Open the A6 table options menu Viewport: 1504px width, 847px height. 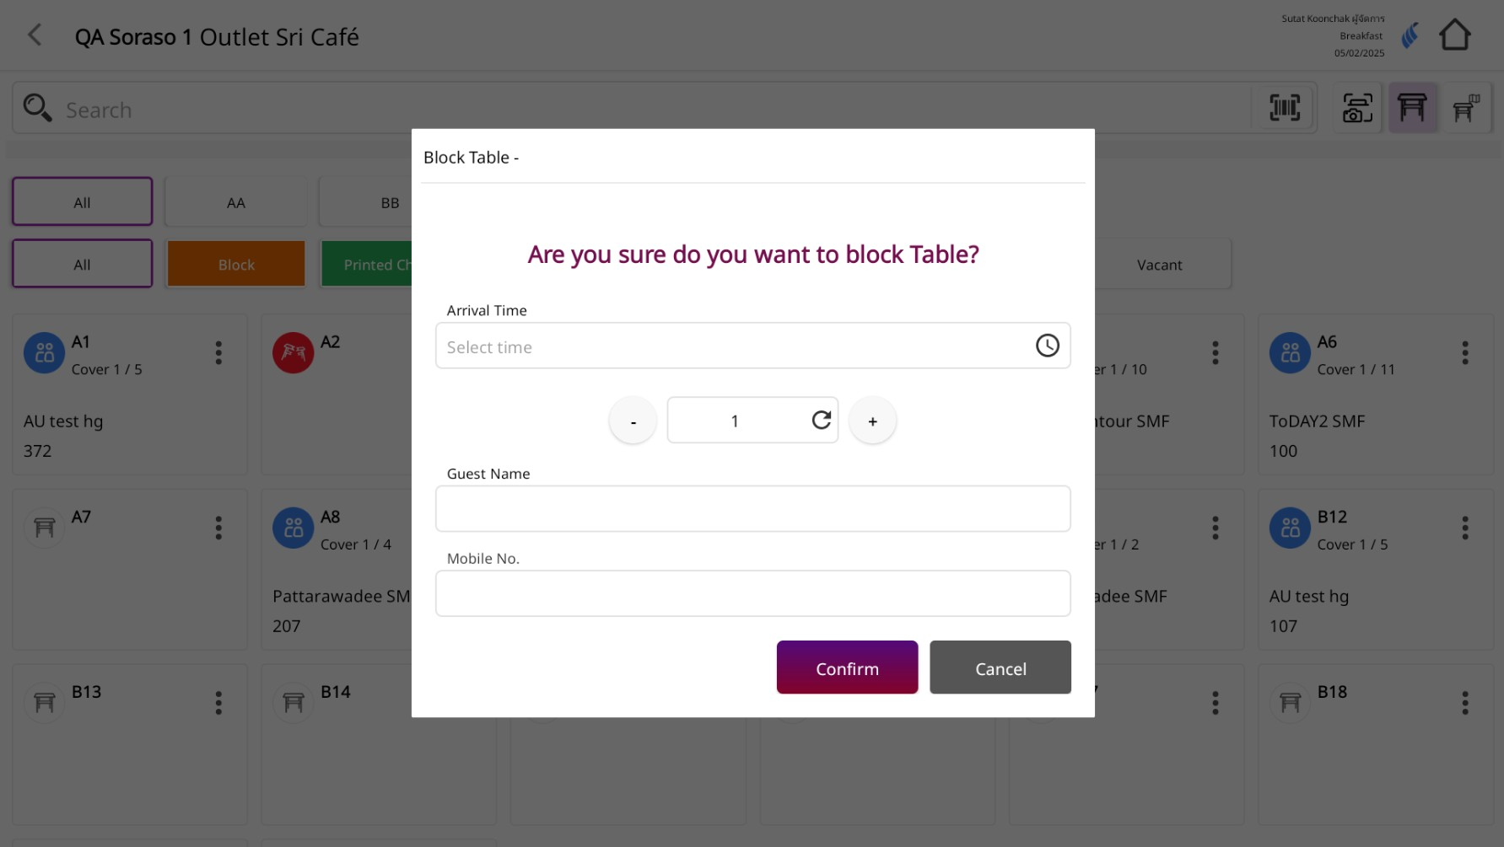pyautogui.click(x=1464, y=353)
